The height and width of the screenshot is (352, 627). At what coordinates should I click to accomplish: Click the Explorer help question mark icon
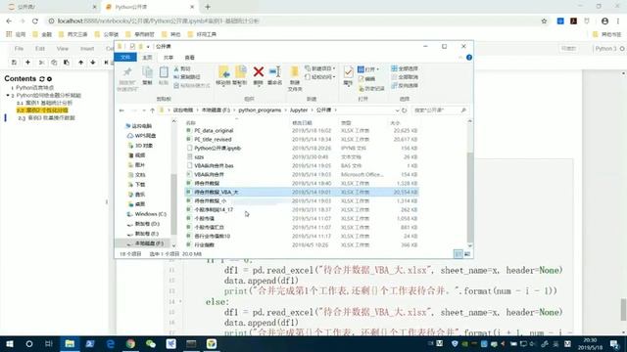[469, 58]
